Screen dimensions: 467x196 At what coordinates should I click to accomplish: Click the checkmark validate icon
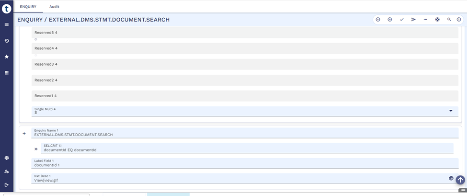401,19
